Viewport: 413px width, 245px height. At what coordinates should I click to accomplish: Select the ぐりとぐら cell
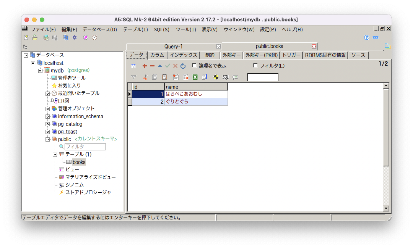[196, 102]
